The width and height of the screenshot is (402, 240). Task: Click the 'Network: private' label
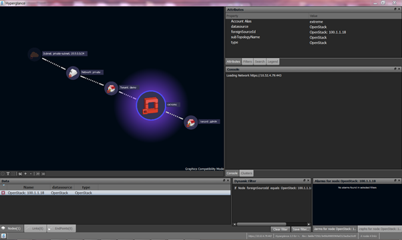[x=91, y=72]
